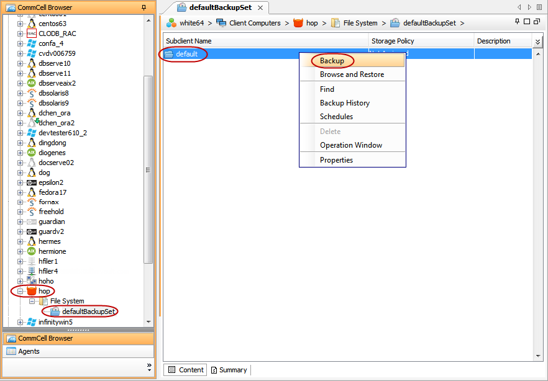This screenshot has height=381, width=548.
Task: Click the hop client icon in the breadcrumb
Action: tap(298, 22)
